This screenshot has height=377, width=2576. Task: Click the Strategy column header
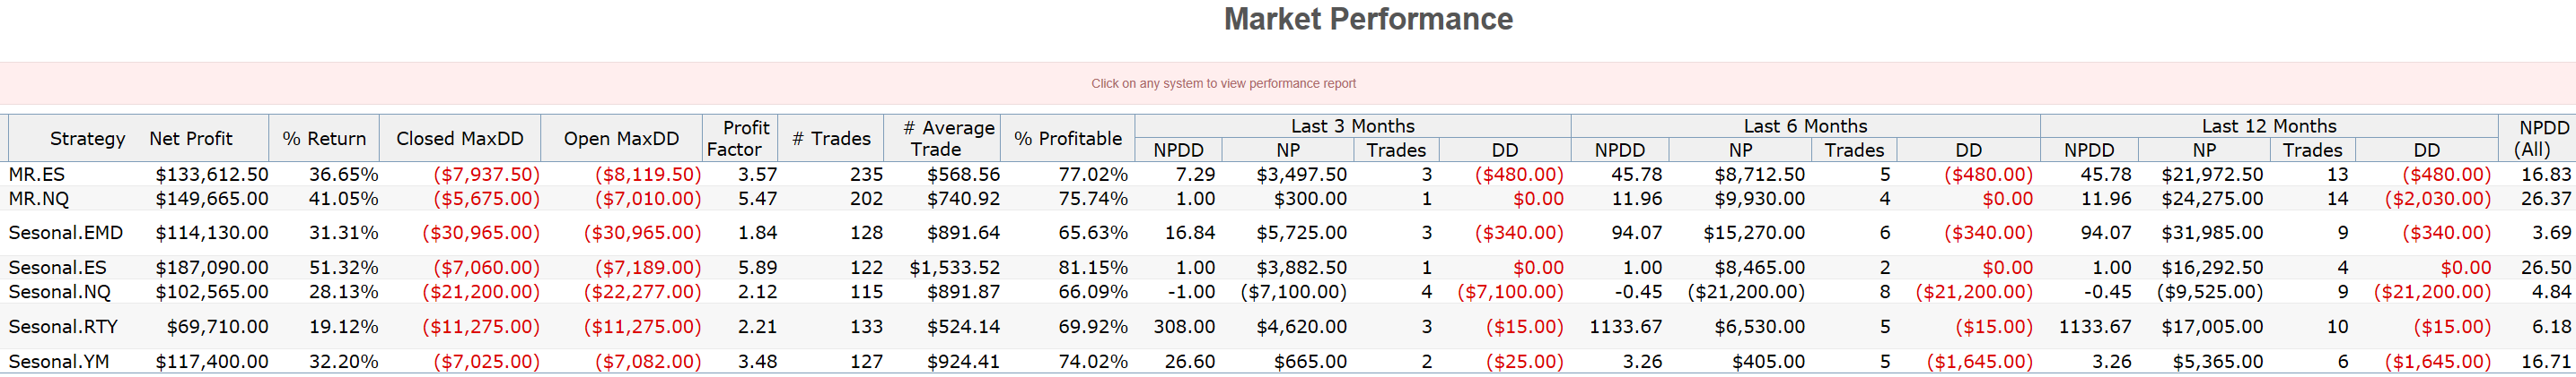87,139
